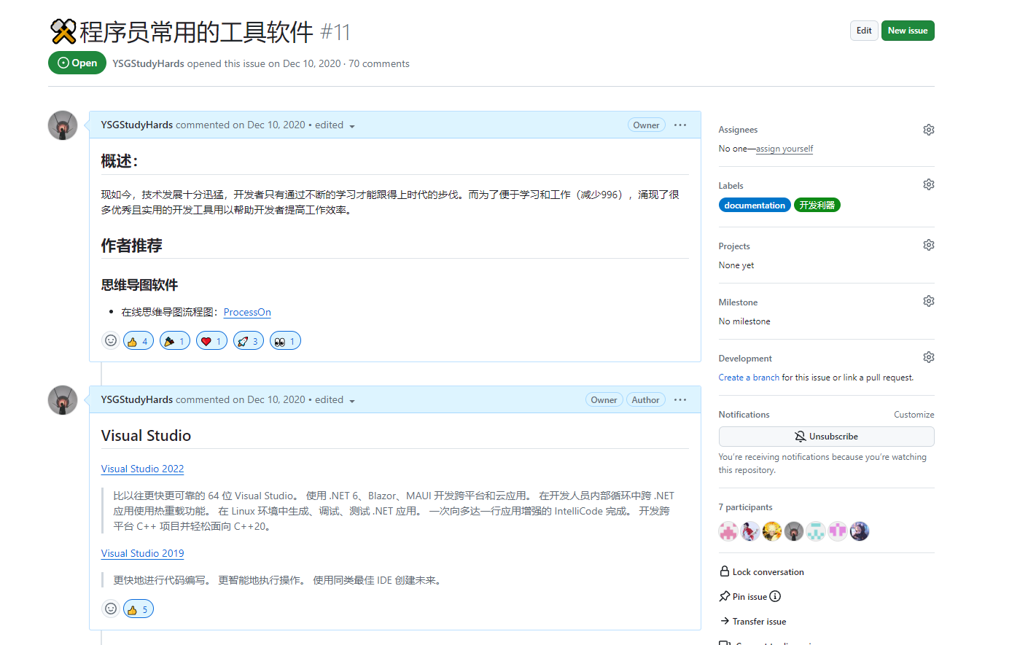Screen dimensions: 1028x645
Task: Open the ProcessOn link
Action: pos(246,312)
